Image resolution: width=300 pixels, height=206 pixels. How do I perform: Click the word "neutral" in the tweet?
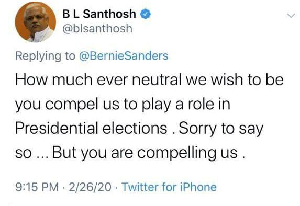coord(157,79)
